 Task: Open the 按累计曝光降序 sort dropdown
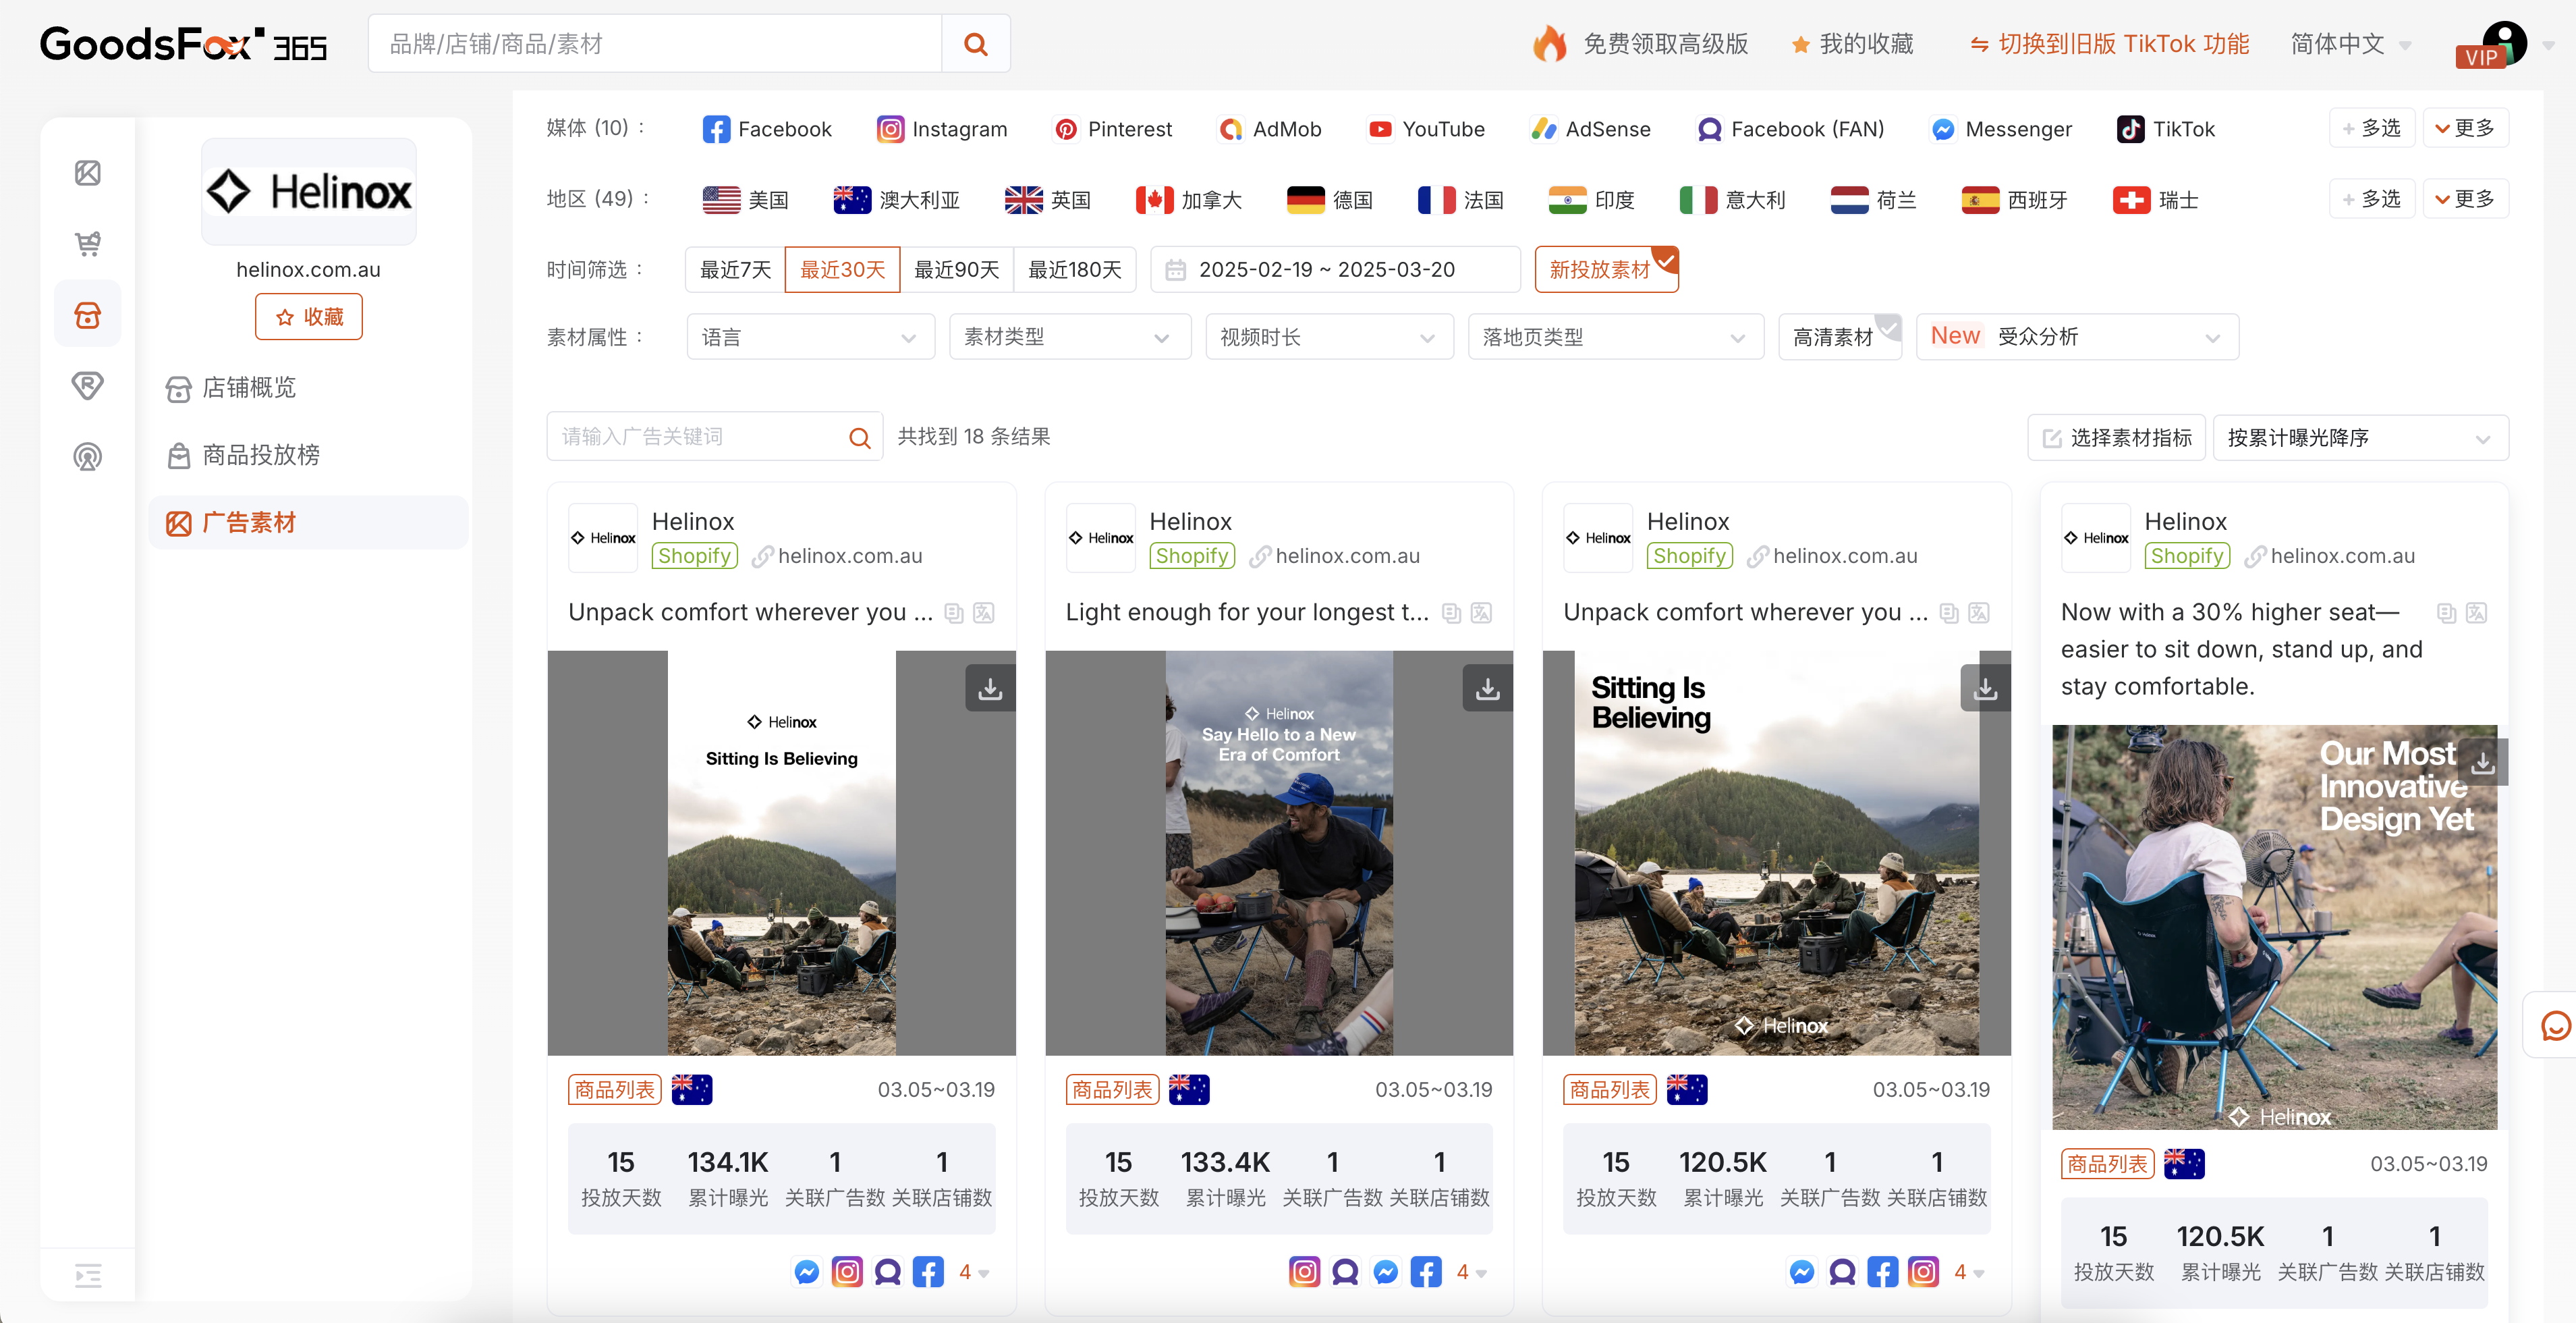tap(2360, 438)
